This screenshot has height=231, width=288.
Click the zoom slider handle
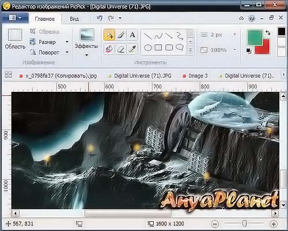[244, 223]
